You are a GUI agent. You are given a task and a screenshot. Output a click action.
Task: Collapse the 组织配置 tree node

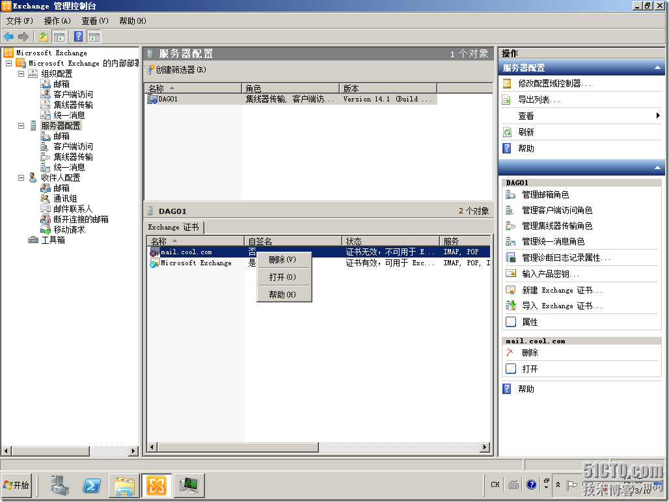coord(22,73)
